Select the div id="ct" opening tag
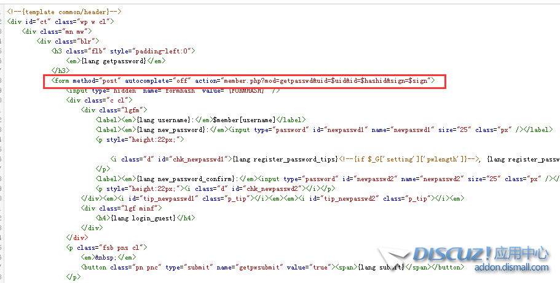 coord(60,21)
